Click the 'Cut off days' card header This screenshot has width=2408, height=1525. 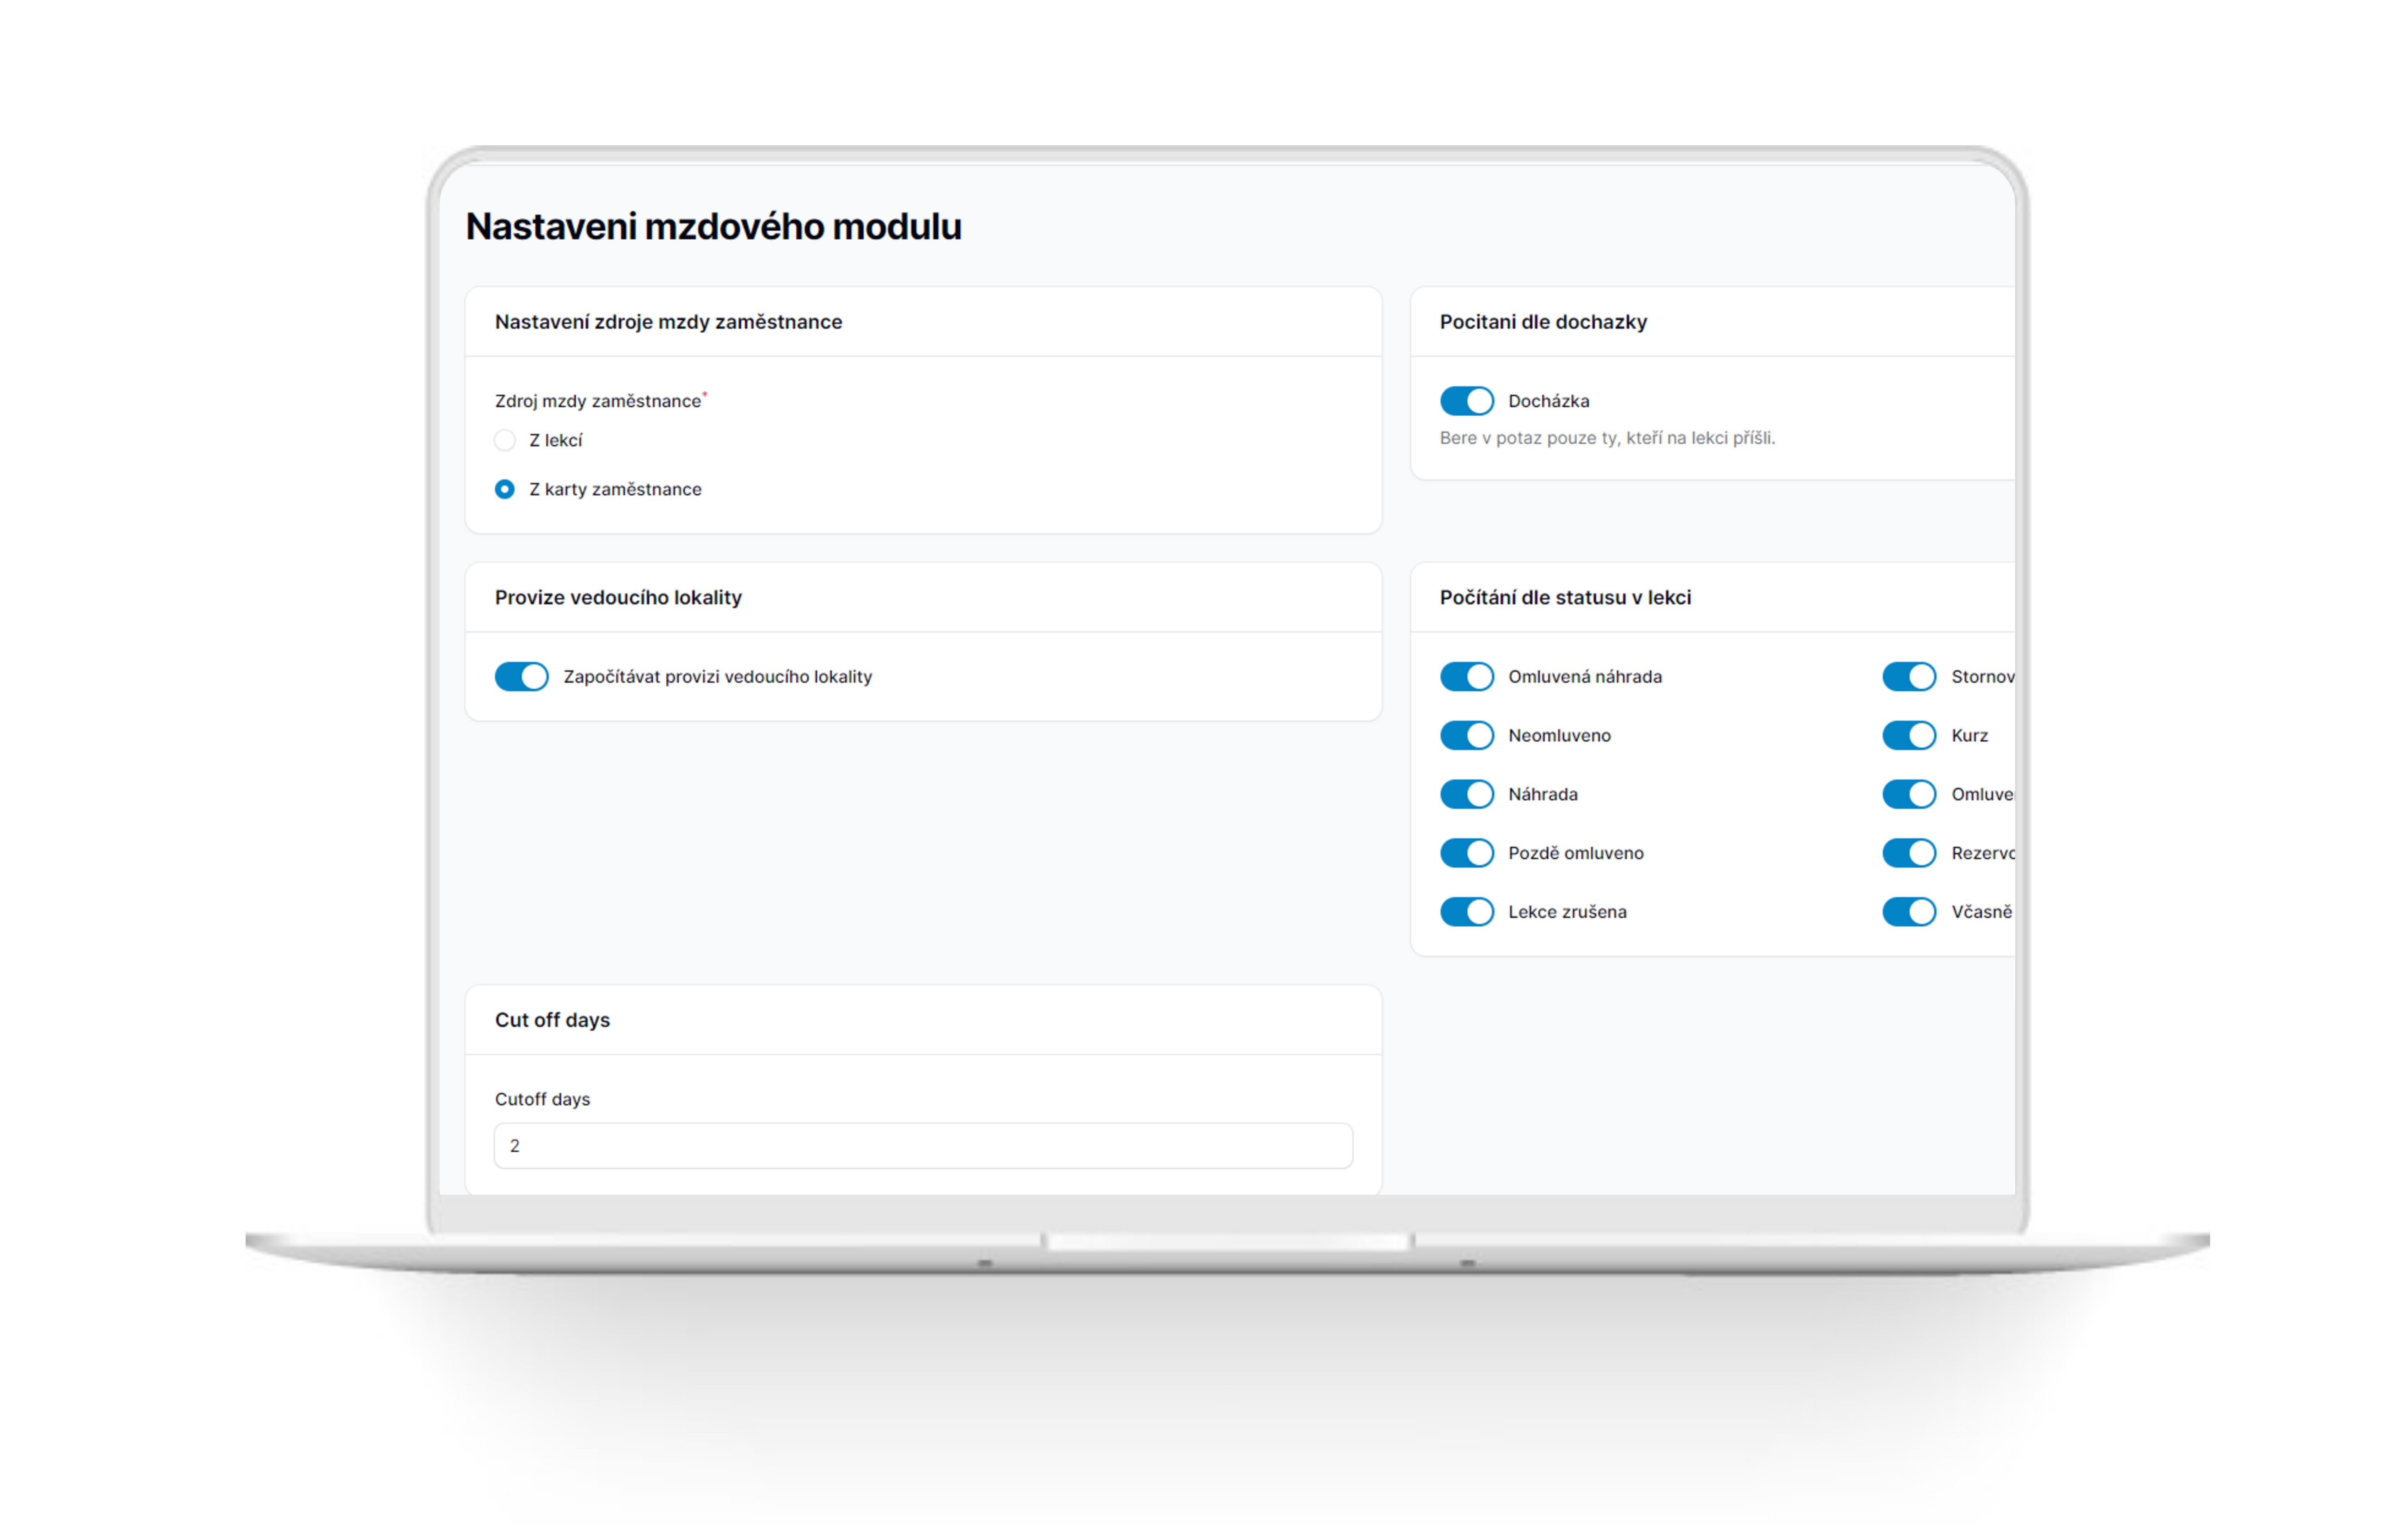click(552, 1020)
